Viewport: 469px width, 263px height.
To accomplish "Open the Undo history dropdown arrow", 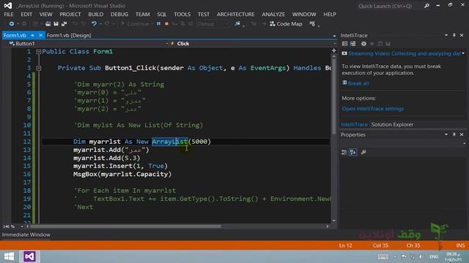I will click(x=100, y=24).
